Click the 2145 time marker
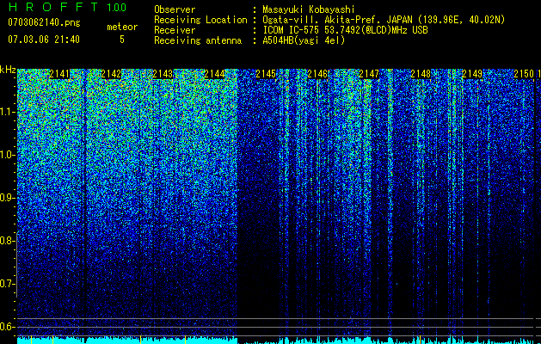 coord(266,74)
